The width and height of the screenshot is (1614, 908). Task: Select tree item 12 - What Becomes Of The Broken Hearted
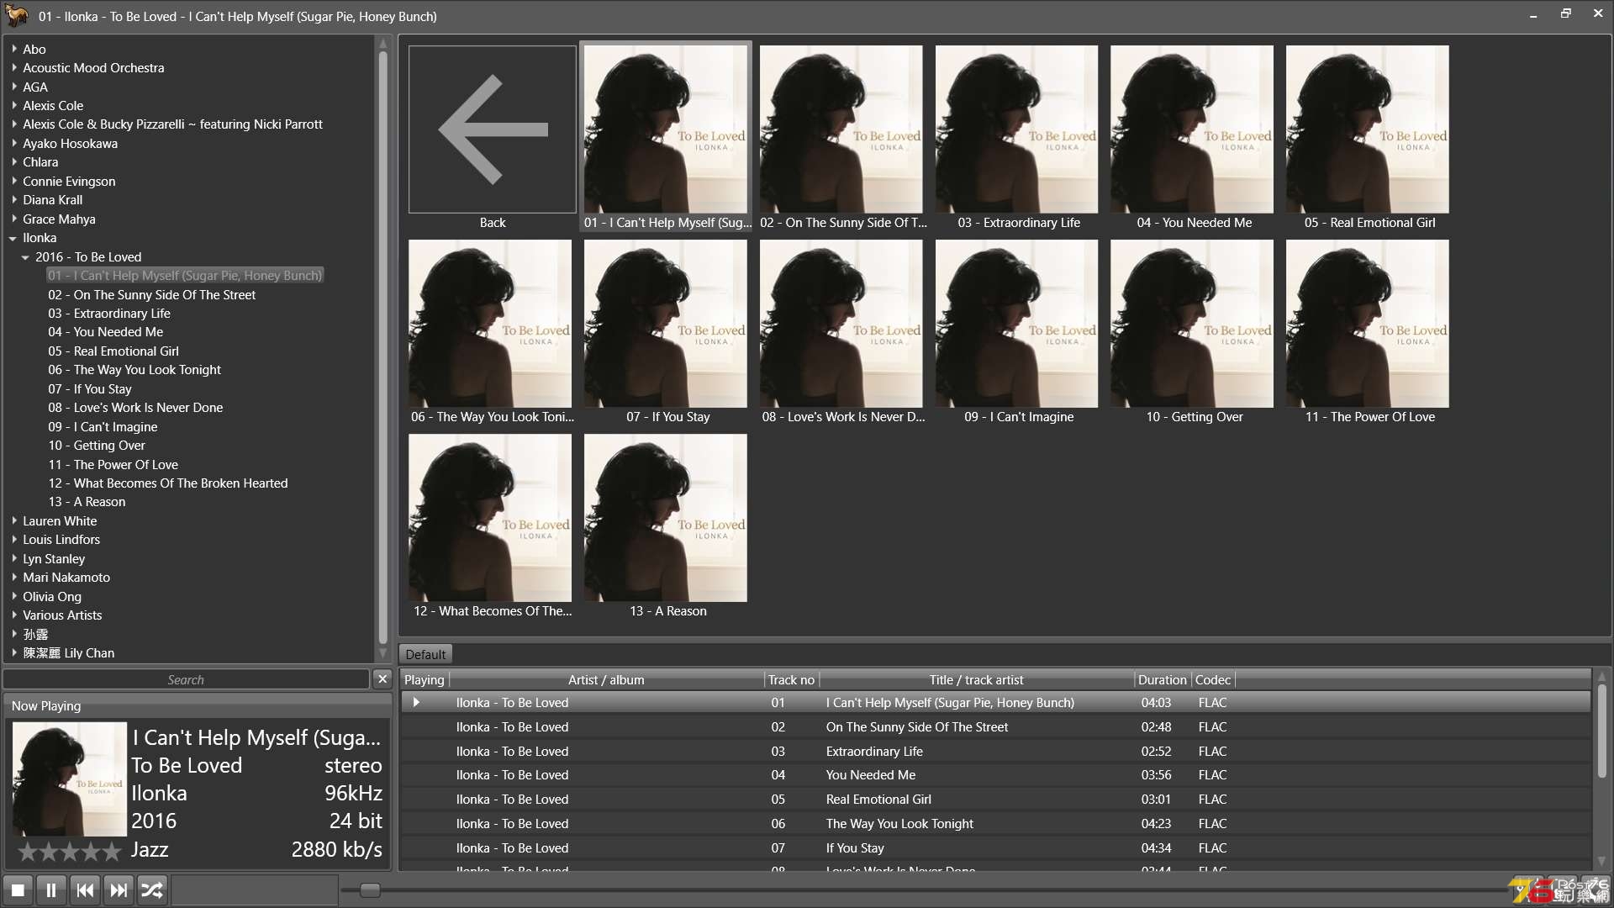click(x=168, y=483)
